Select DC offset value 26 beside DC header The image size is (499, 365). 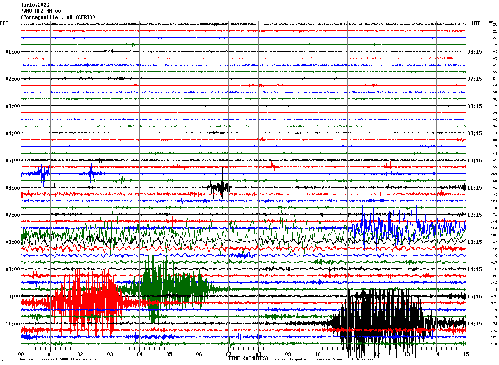coord(495,25)
